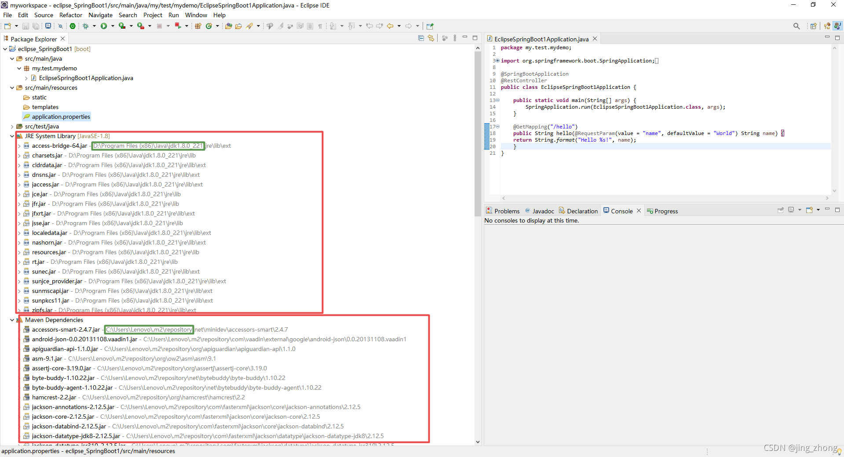This screenshot has height=457, width=844.
Task: Click the Open Task folder icon
Action: [x=238, y=26]
